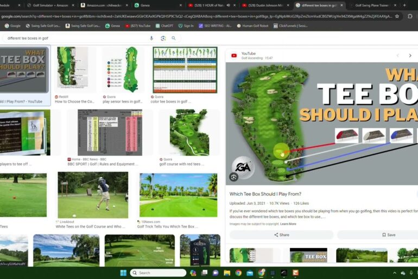
Task: Click the microphone icon in system tray
Action: coord(411,273)
